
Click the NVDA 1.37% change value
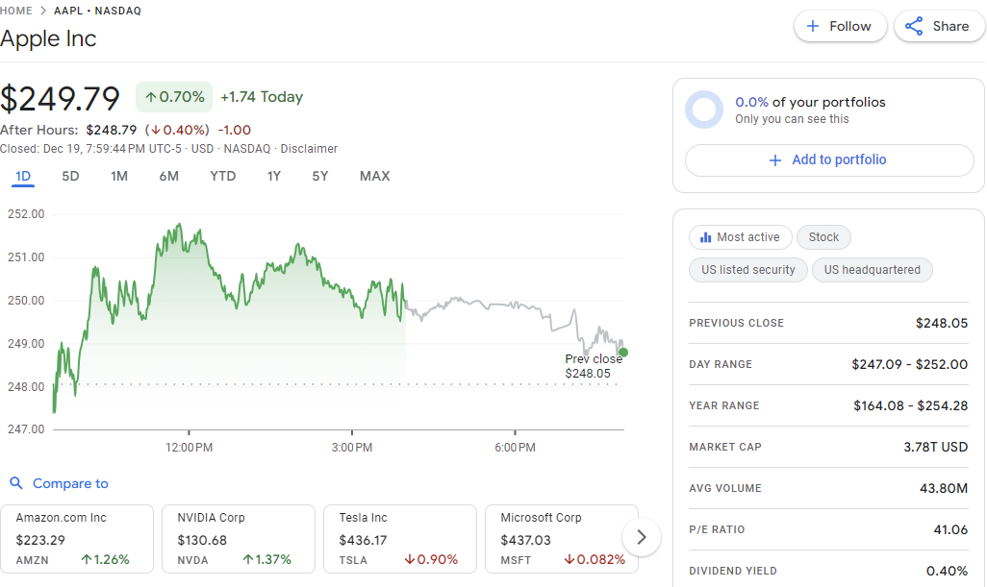[x=266, y=559]
